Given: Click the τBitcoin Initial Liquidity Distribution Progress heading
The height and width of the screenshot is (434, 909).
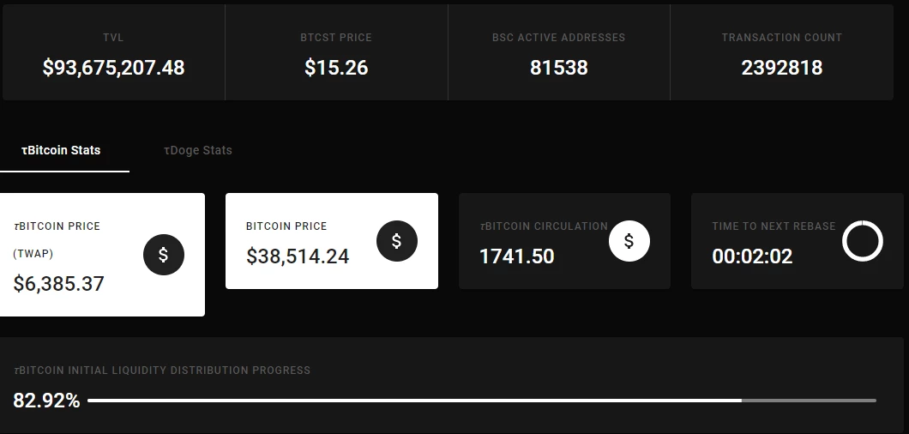Looking at the screenshot, I should pos(162,371).
